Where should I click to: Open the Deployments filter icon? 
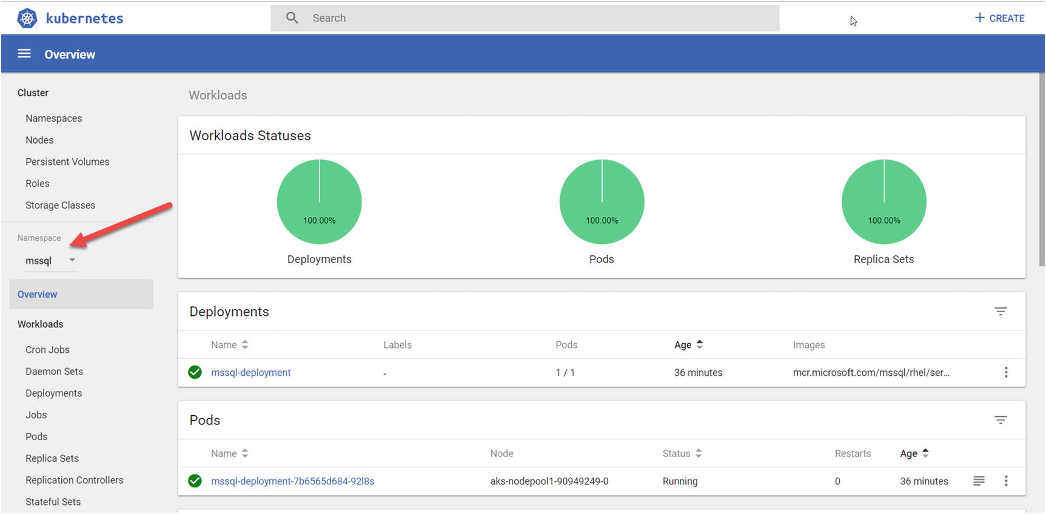[1001, 312]
